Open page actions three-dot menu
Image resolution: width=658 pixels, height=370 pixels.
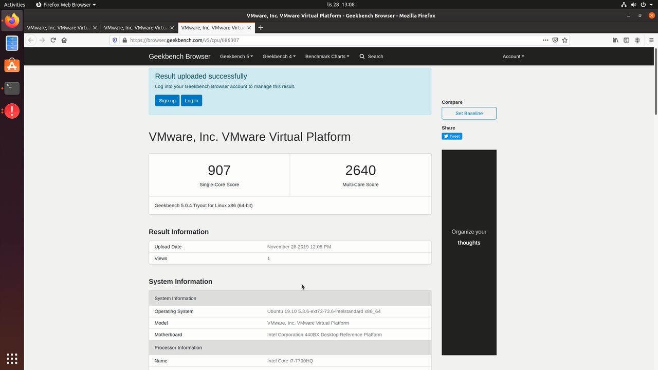click(545, 40)
